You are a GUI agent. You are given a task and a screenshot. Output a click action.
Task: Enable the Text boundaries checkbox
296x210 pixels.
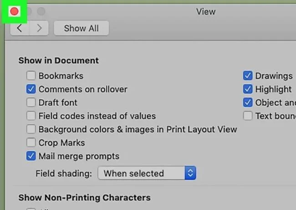[248, 116]
